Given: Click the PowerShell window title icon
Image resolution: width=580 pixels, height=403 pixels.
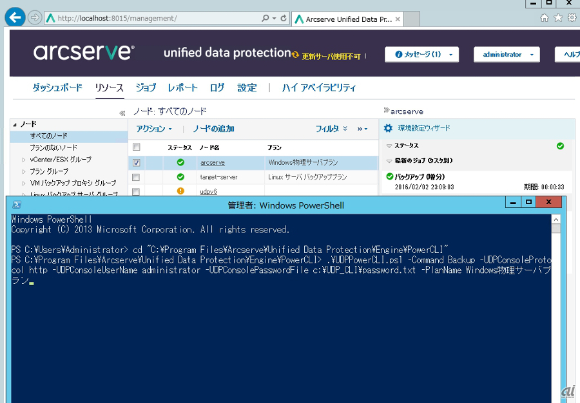Looking at the screenshot, I should click(17, 204).
